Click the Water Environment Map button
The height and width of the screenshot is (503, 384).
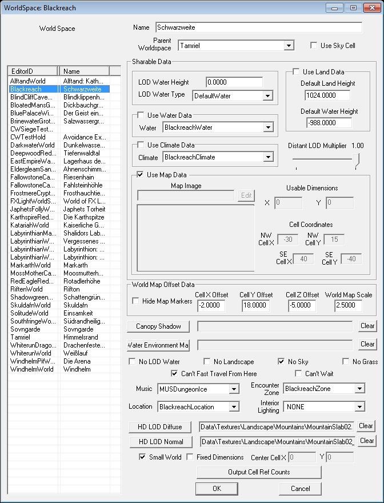pos(158,345)
